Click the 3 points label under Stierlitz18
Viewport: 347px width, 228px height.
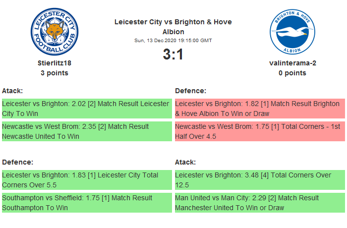(55, 73)
